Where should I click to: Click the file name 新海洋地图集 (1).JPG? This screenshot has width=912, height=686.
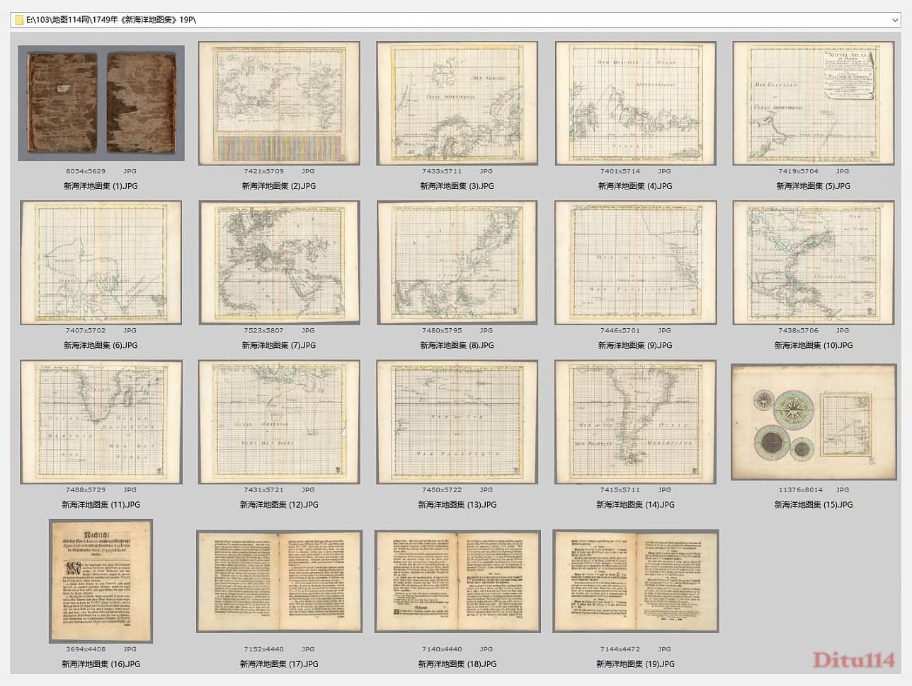(x=101, y=186)
